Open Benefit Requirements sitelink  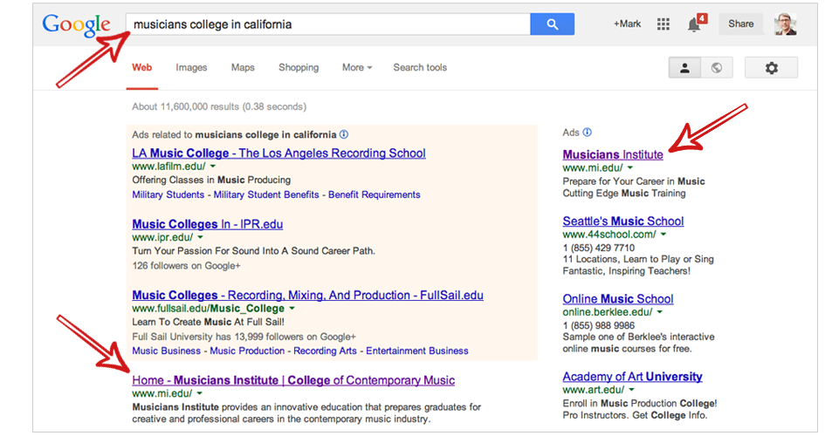click(x=374, y=195)
